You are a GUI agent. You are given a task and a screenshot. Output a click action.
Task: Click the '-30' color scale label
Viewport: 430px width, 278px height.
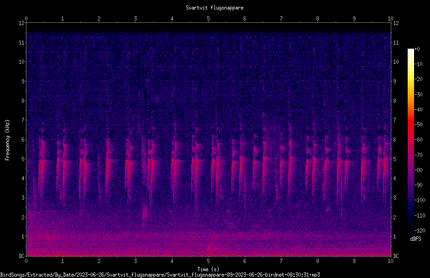(418, 95)
